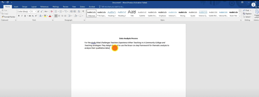This screenshot has height=97, width=259.
Task: Click Create a PDF Adobe icon
Action: click(256, 14)
